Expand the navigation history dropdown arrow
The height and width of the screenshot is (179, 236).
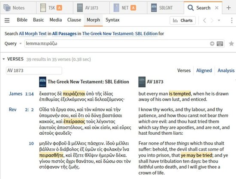click(219, 20)
